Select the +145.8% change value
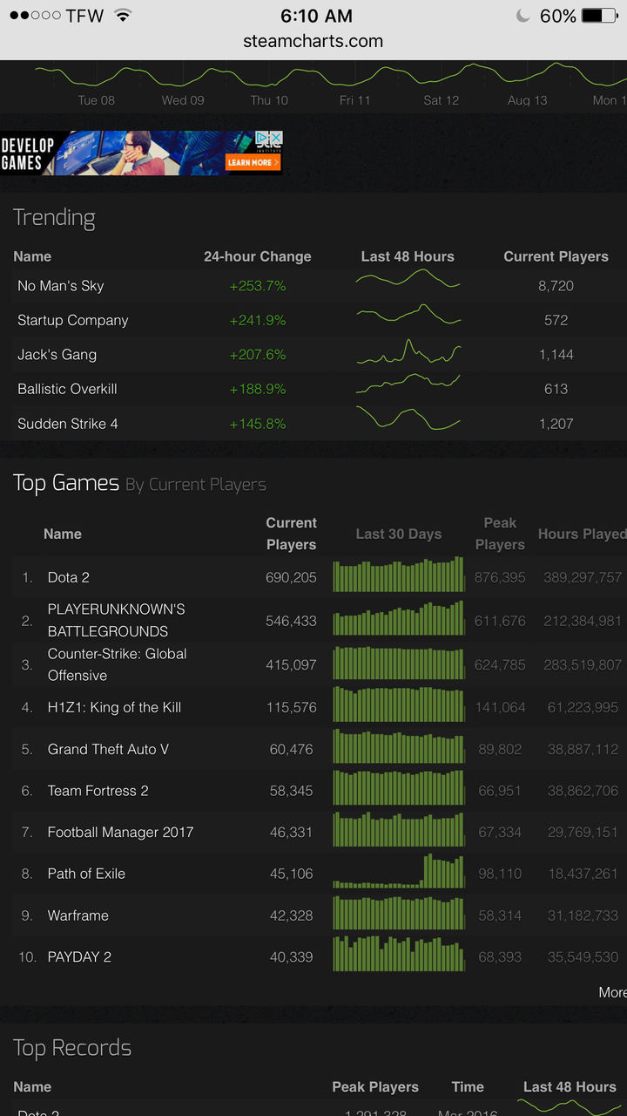Viewport: 627px width, 1116px height. [258, 424]
